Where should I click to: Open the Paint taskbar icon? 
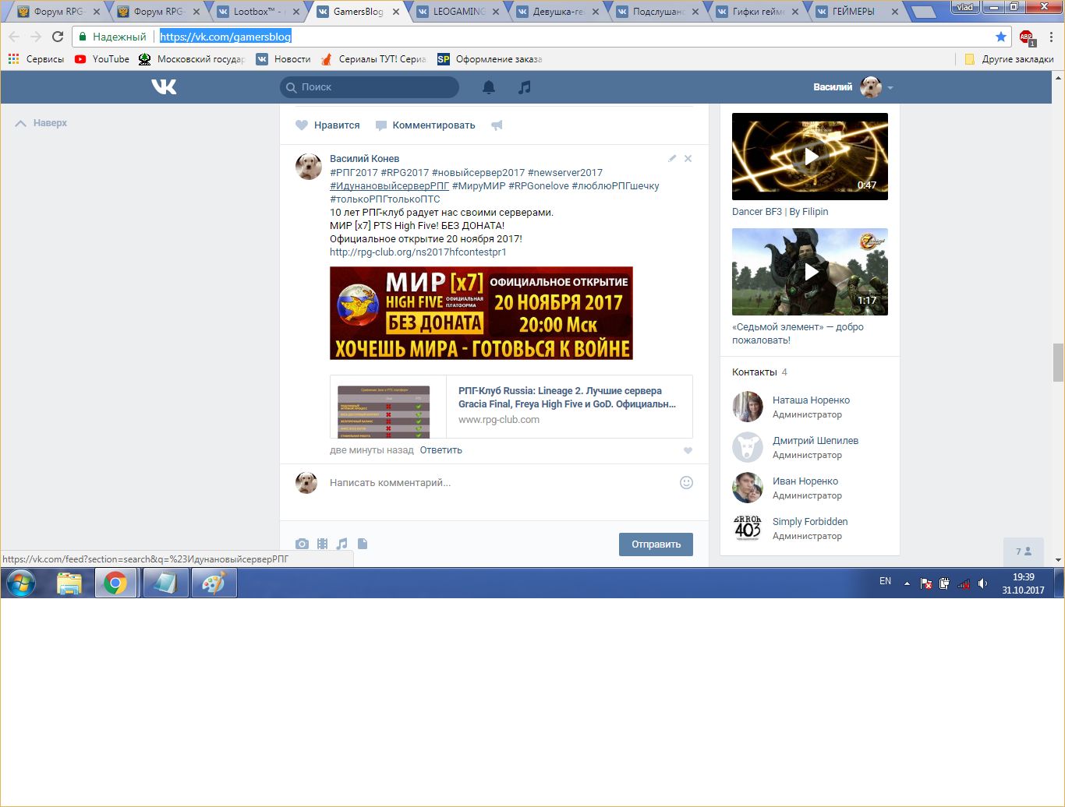(x=214, y=583)
